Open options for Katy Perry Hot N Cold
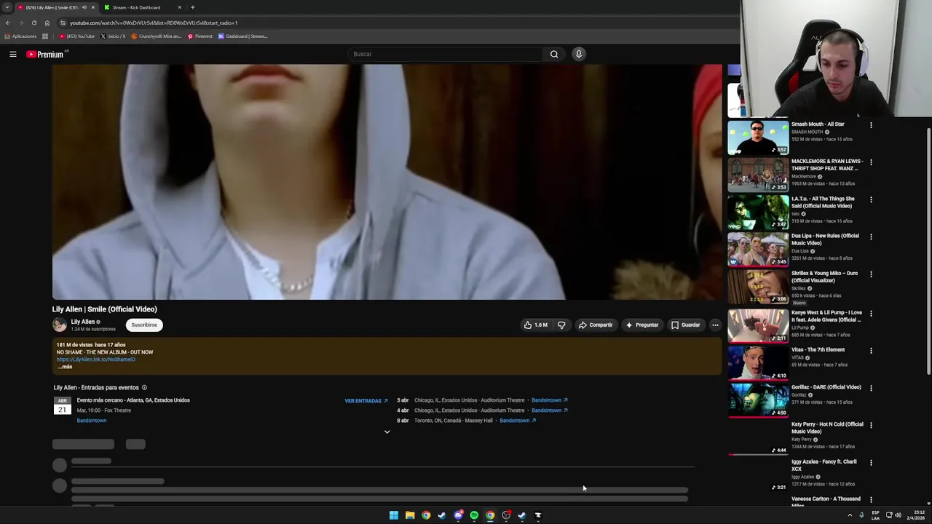This screenshot has width=932, height=524. pyautogui.click(x=871, y=425)
